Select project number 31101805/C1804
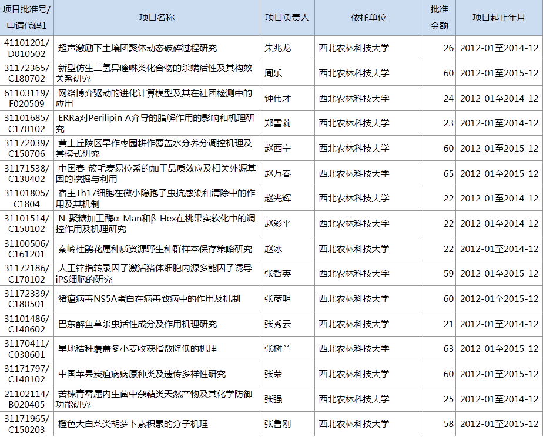Viewport: 543px width, 437px height. click(x=26, y=199)
